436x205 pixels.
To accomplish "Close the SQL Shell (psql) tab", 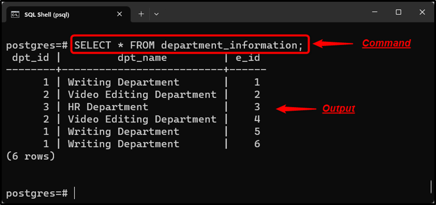I will (x=120, y=14).
